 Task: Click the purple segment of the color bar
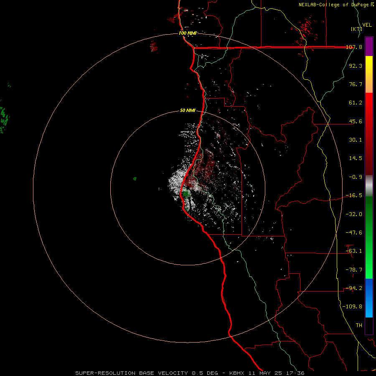(369, 46)
